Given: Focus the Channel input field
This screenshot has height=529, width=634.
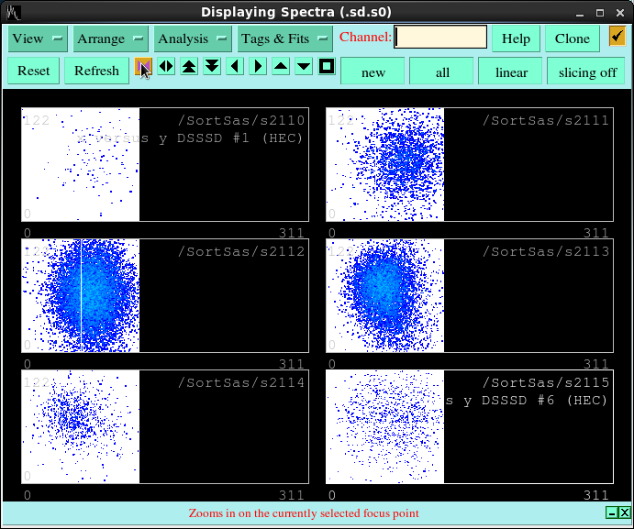Looking at the screenshot, I should 440,37.
